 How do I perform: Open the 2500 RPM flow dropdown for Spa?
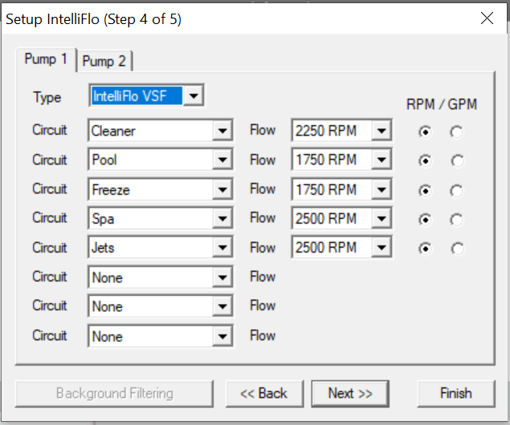coord(341,218)
